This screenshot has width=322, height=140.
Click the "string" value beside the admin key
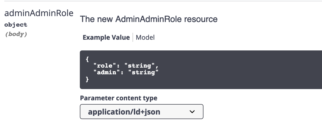pyautogui.click(x=143, y=72)
